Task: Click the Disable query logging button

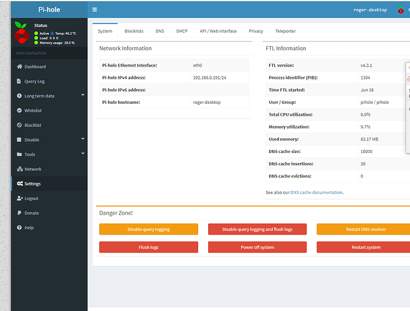Action: 148,230
